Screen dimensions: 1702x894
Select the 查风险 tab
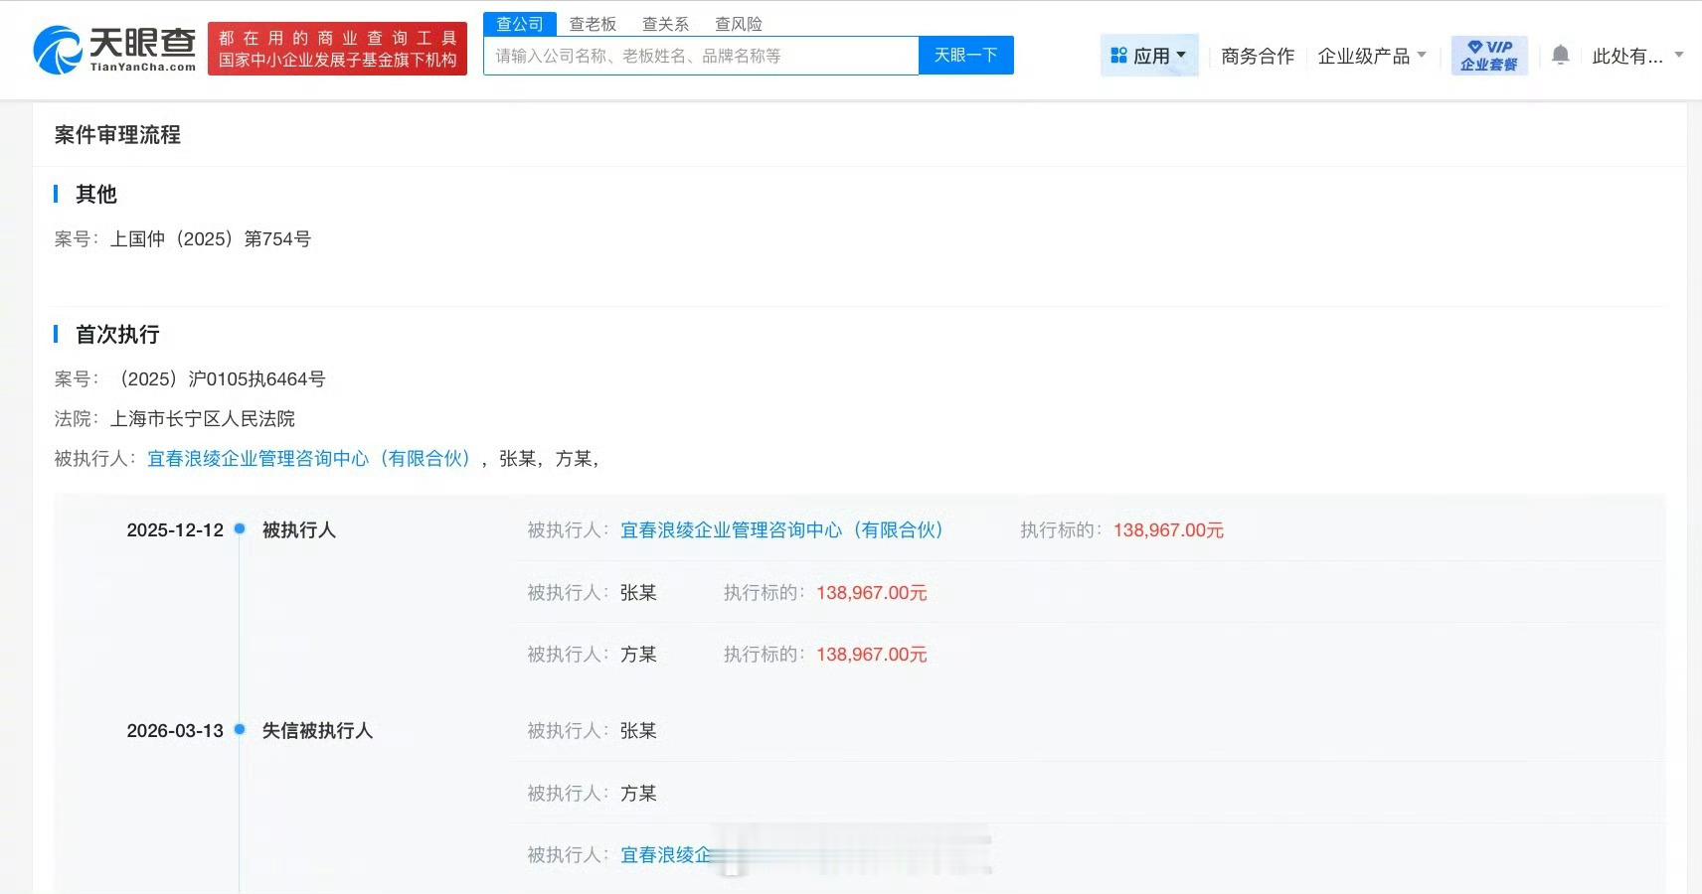click(x=738, y=23)
